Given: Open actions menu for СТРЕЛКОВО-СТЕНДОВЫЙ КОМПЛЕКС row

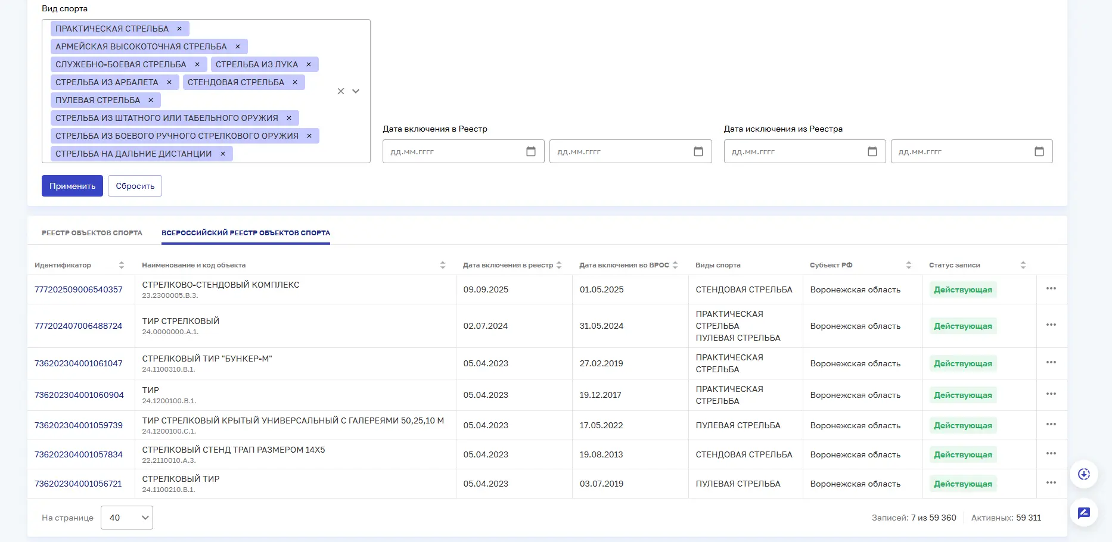Looking at the screenshot, I should click(x=1051, y=288).
